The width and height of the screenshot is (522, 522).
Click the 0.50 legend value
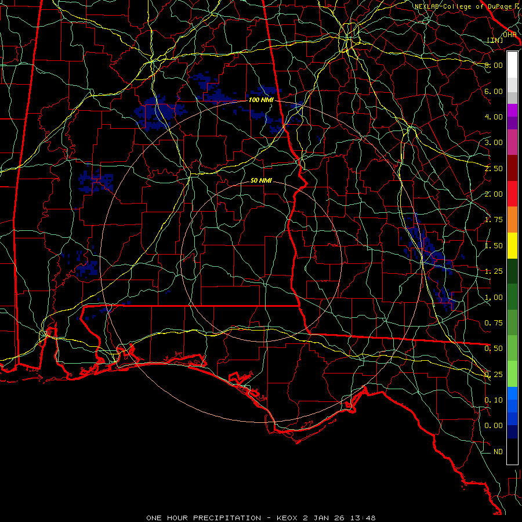click(x=494, y=349)
